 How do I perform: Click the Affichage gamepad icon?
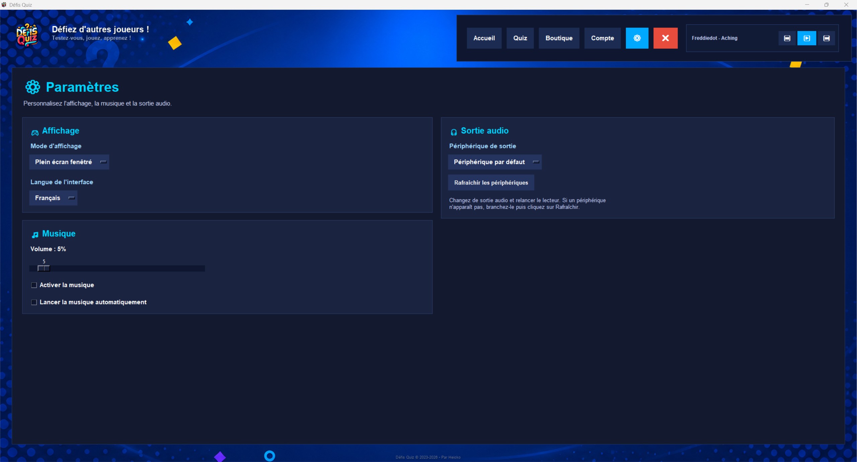point(35,133)
